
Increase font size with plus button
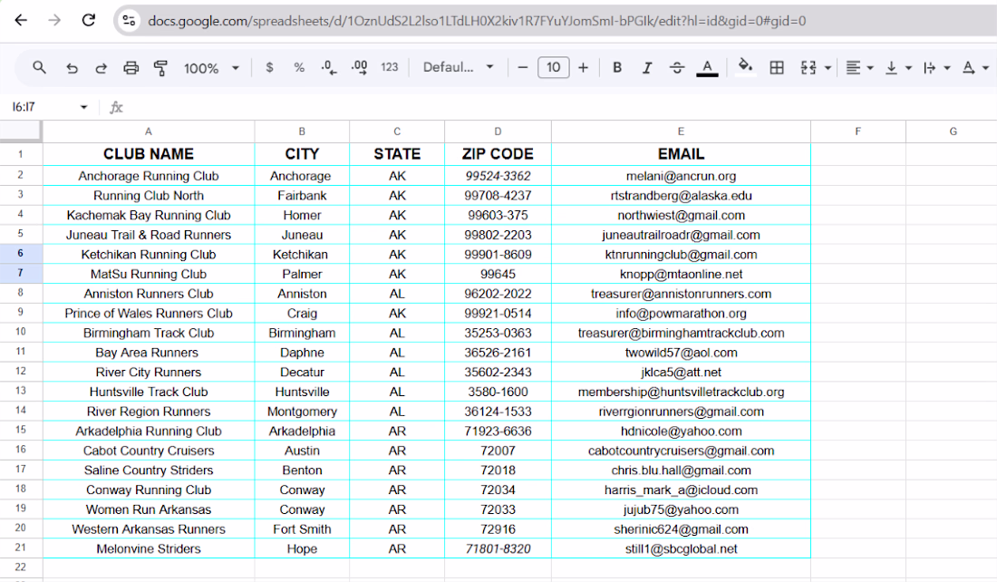583,67
